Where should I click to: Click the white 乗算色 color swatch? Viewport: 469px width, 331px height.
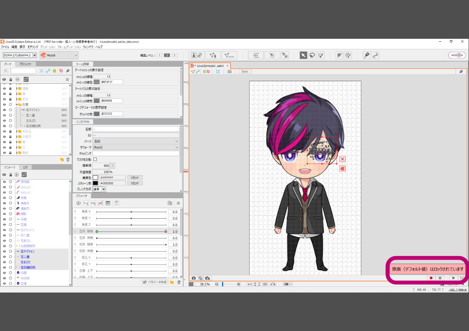[x=95, y=177]
